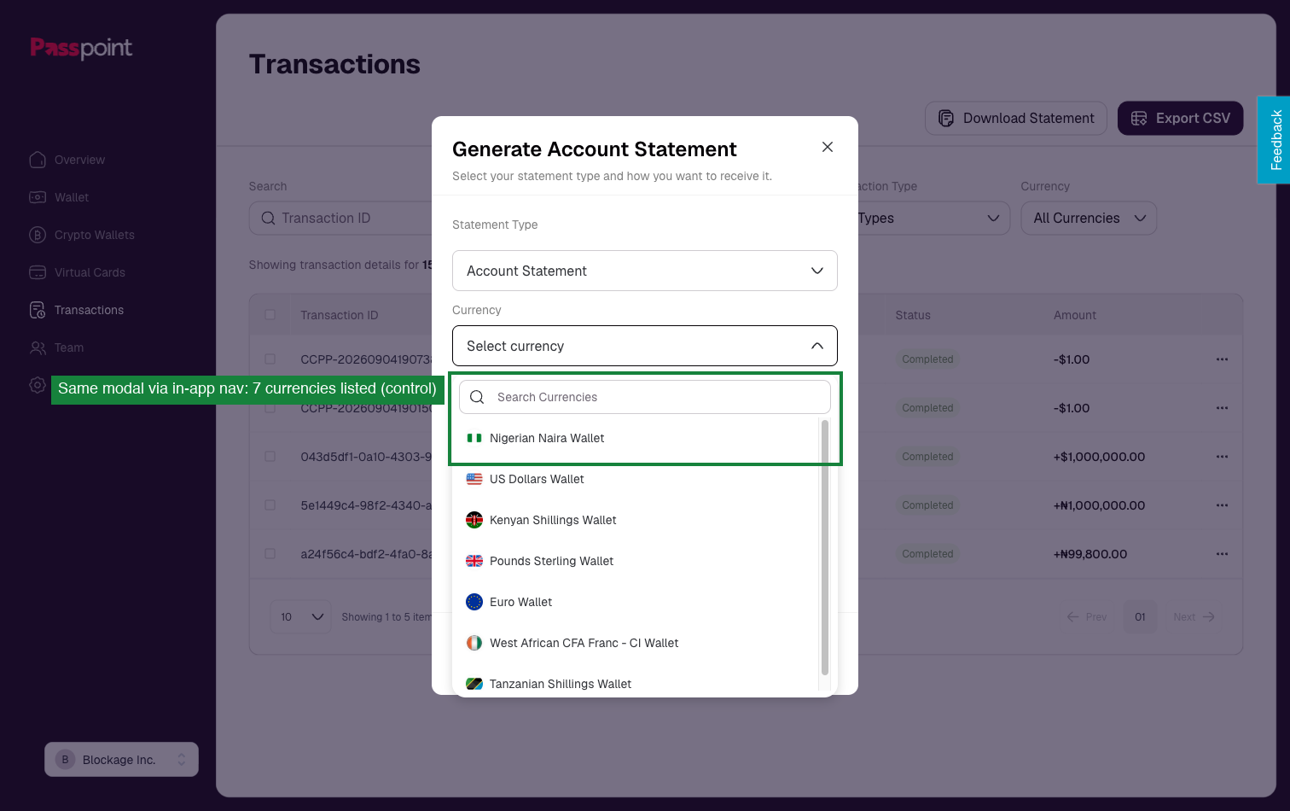Open more options for +$1,000,000.00 row
Screen dimensions: 1290x811
[x=1223, y=457]
